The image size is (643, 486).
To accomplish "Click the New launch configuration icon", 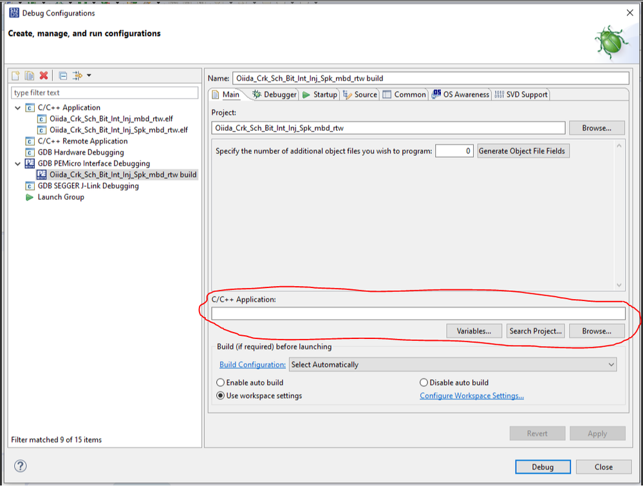I will pyautogui.click(x=17, y=75).
